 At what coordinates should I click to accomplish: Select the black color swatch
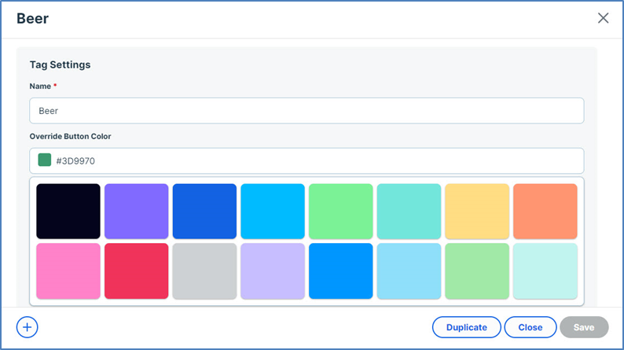(x=68, y=211)
